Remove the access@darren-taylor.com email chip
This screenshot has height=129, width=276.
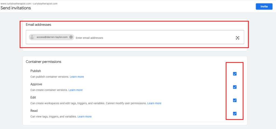pos(71,37)
